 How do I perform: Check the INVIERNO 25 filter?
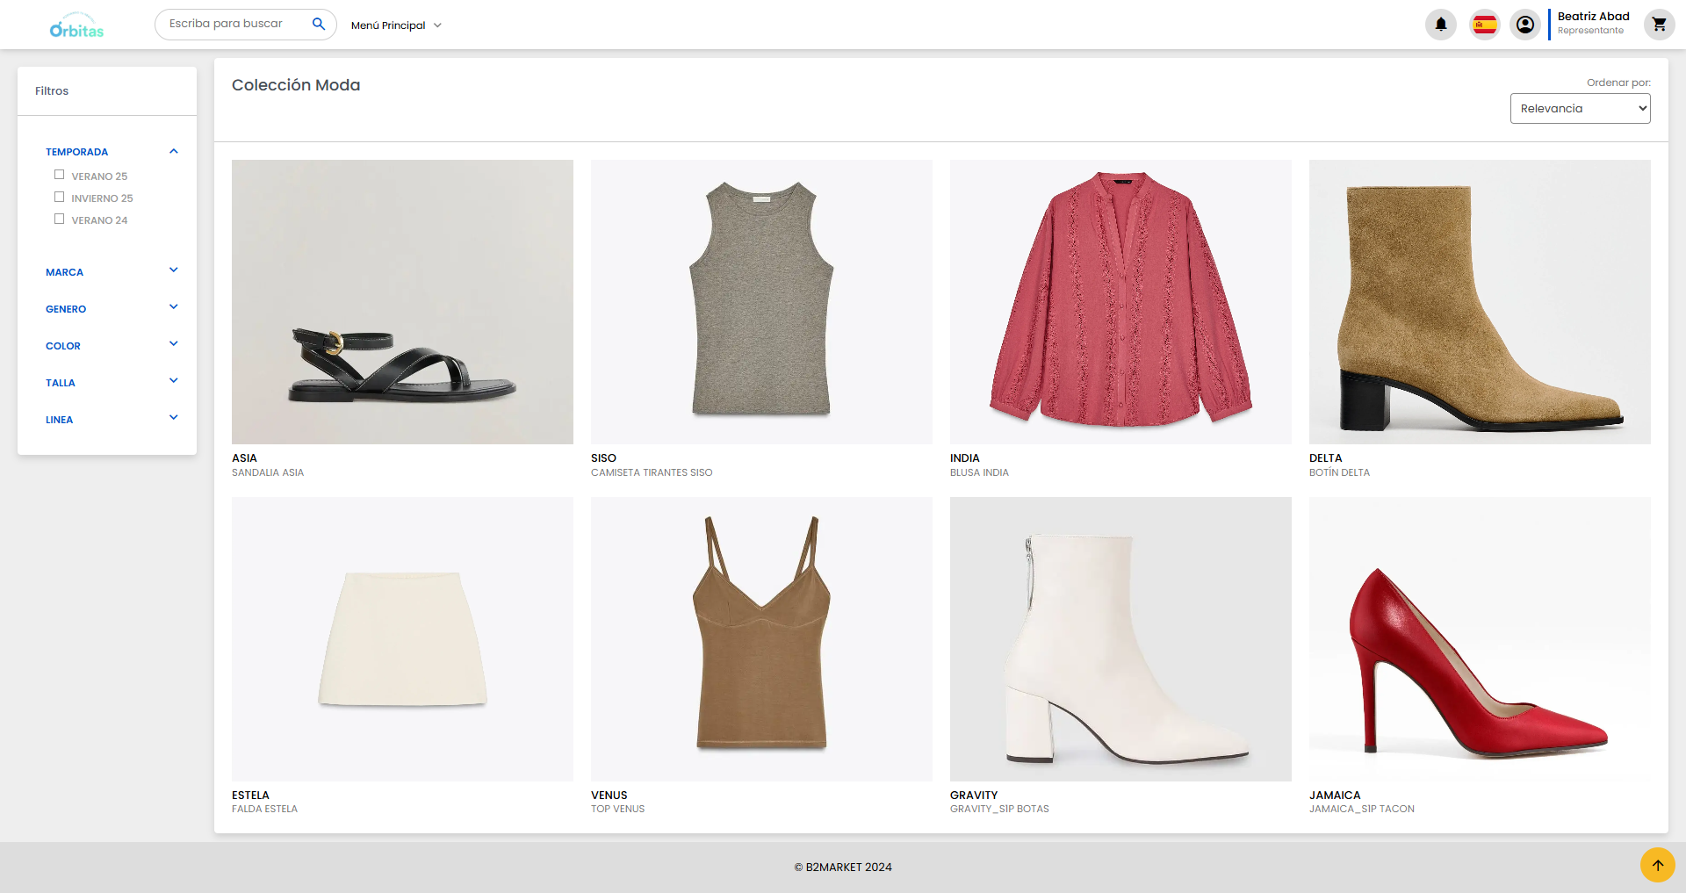[x=59, y=196]
